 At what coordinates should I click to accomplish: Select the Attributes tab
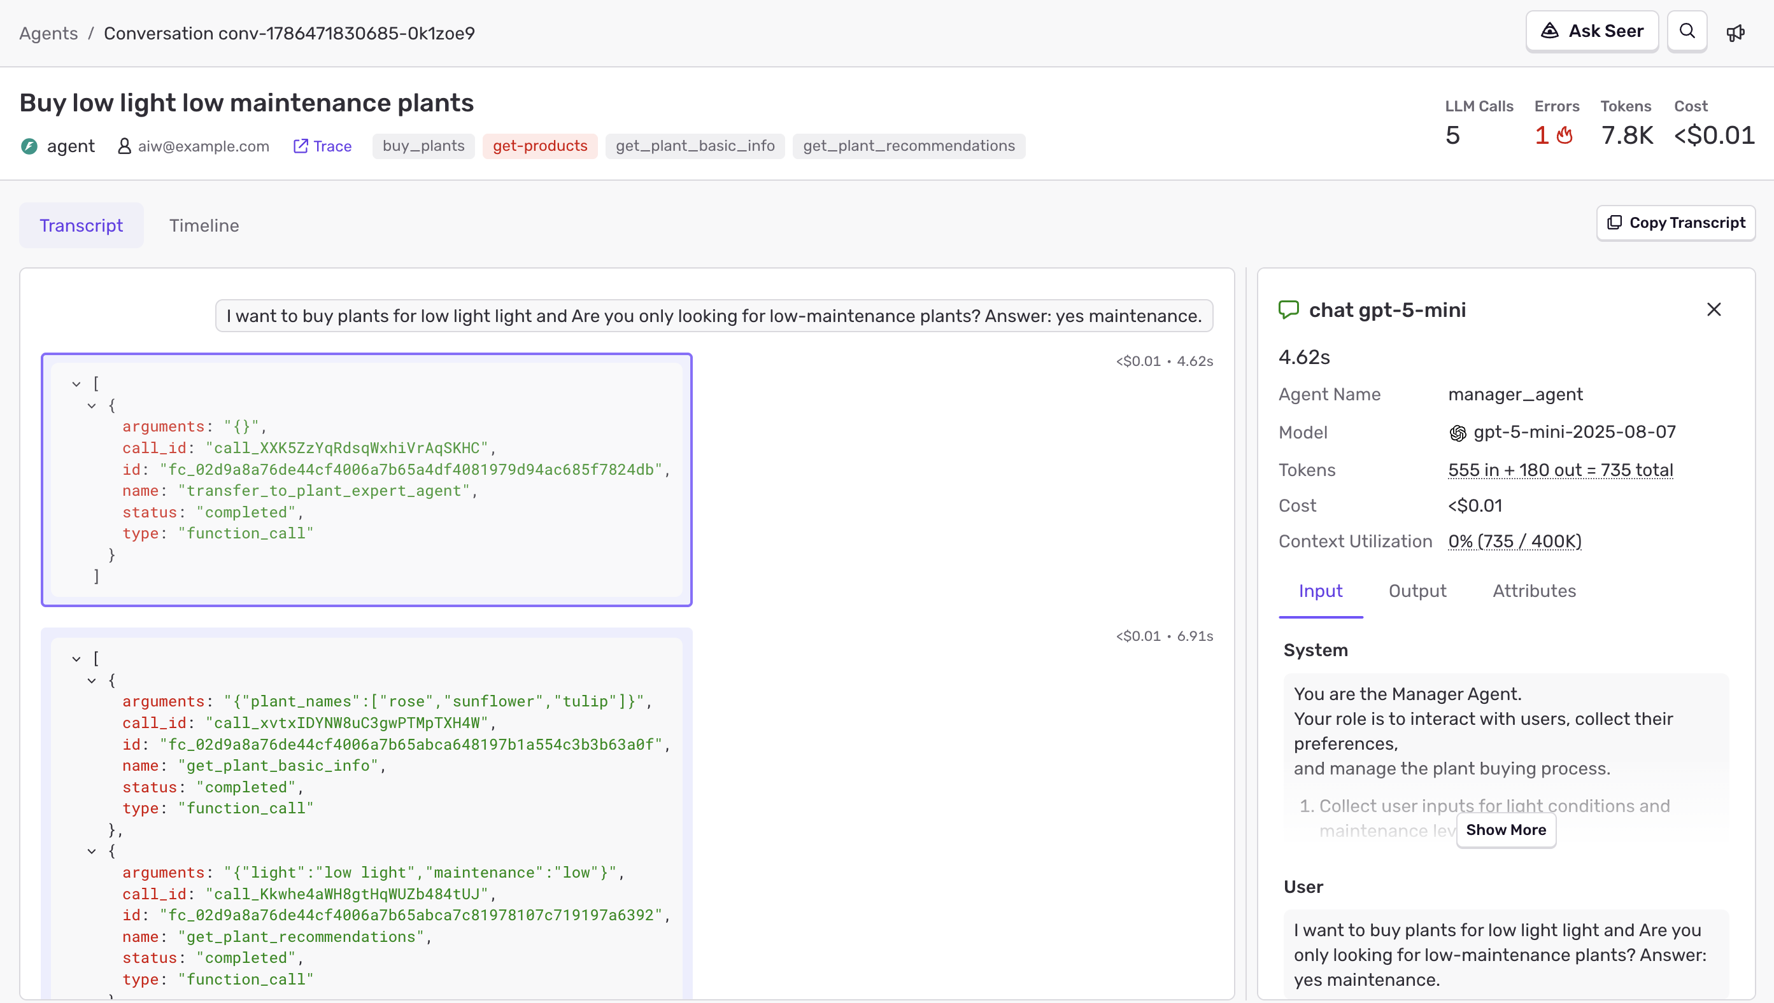(1534, 591)
